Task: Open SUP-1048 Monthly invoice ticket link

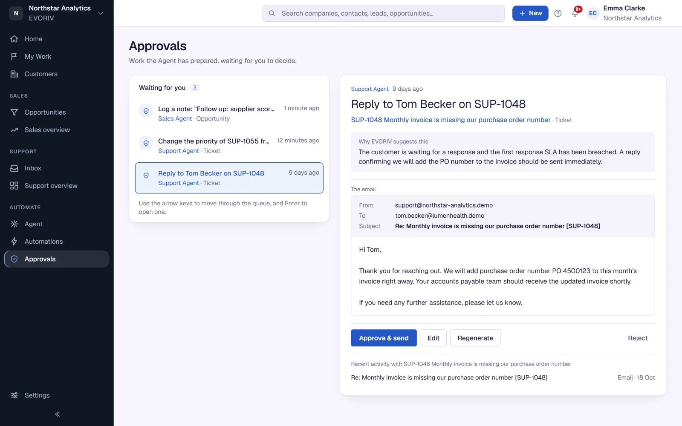Action: click(x=451, y=120)
